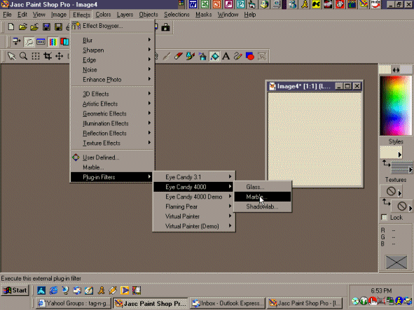Swap foreground and background textures arrow
414x310 pixels.
pos(386,202)
